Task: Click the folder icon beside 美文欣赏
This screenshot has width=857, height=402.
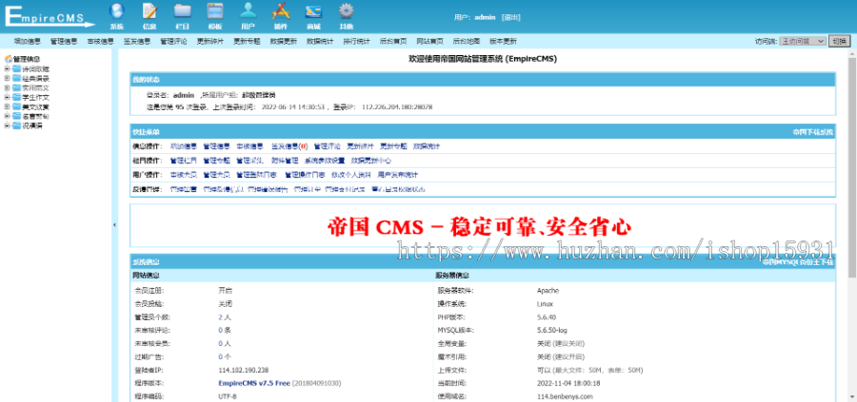Action: point(16,106)
